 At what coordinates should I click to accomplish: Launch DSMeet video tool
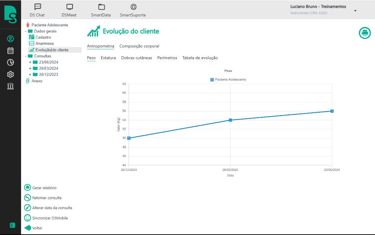[x=69, y=10]
